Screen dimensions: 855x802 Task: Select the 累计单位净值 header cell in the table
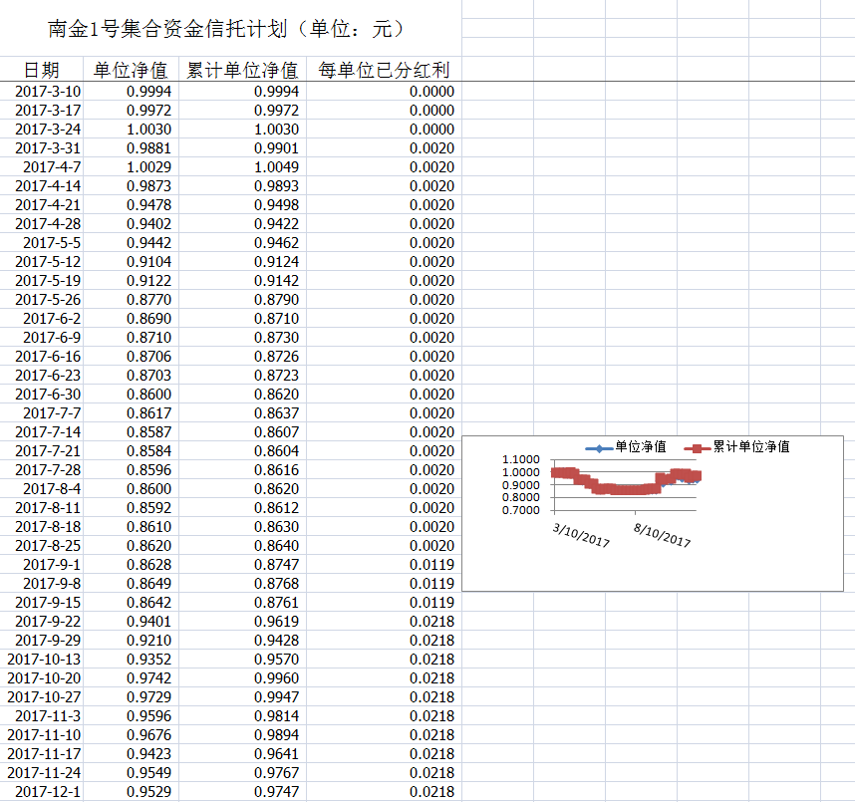242,70
